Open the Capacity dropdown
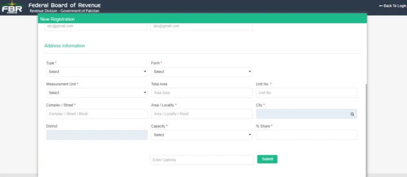The height and width of the screenshot is (177, 407). point(202,135)
